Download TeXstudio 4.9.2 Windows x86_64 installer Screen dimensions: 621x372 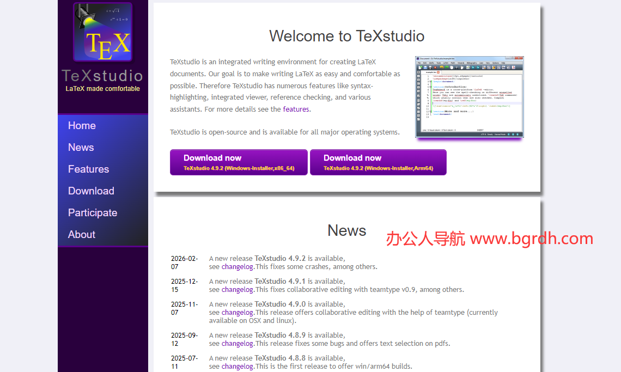point(239,162)
